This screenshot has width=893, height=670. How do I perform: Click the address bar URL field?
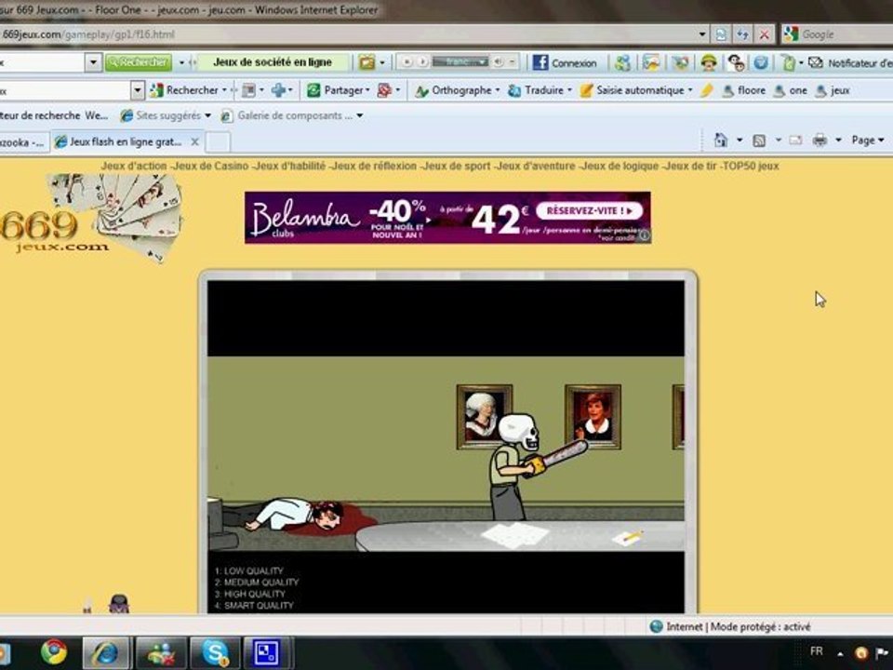click(347, 34)
